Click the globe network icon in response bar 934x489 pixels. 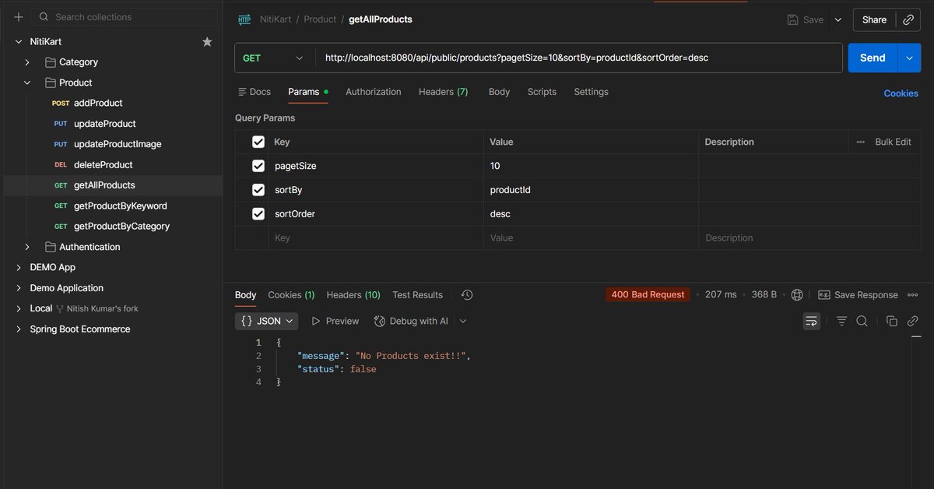(x=797, y=295)
